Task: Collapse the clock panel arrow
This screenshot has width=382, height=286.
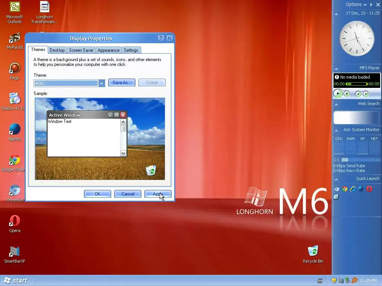Action: tap(336, 14)
